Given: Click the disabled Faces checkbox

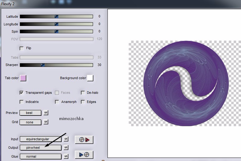Looking at the screenshot, I should 57,93.
